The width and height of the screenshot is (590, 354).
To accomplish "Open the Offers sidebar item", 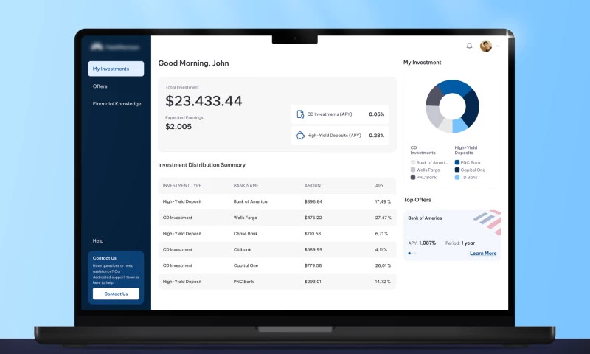I will 100,86.
